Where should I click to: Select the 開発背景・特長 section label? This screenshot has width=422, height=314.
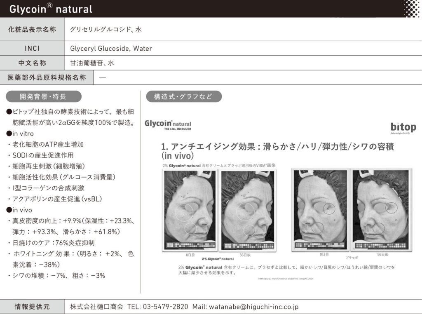[43, 97]
